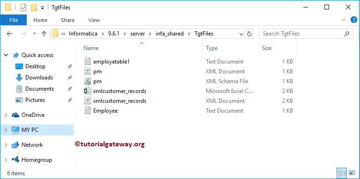Click the xmlcustomer_records XML Document icon
This screenshot has width=360, height=179.
pyautogui.click(x=88, y=101)
